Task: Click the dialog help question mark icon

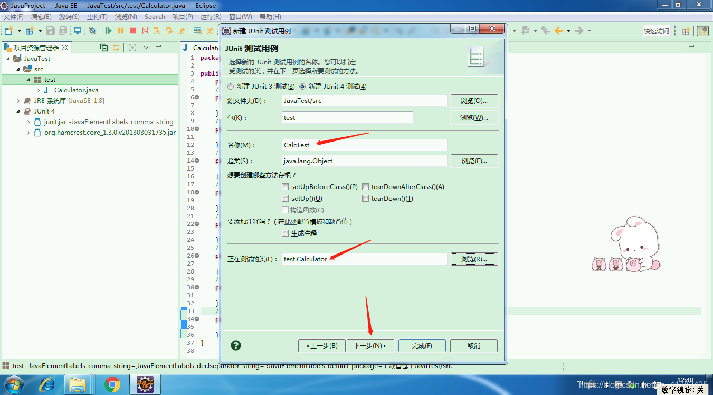Action: 236,345
